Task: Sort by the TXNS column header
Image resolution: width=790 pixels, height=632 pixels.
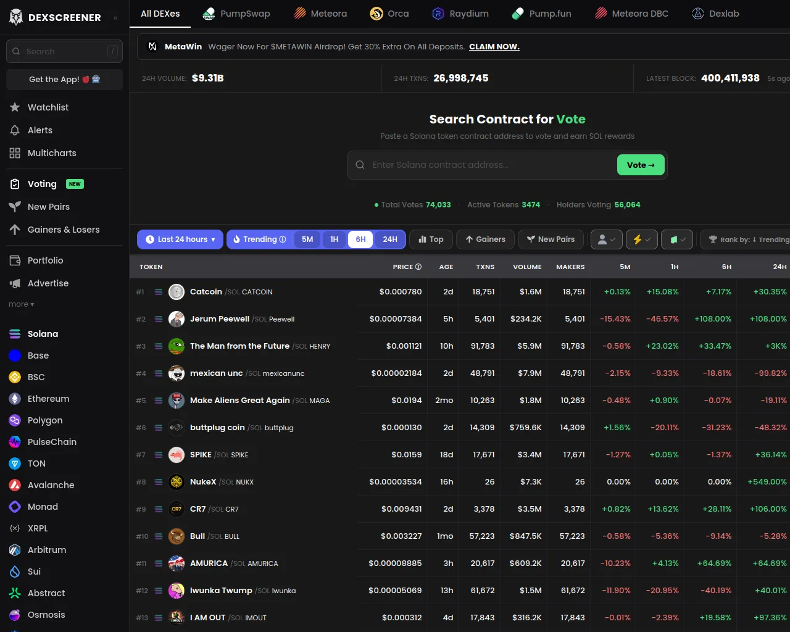Action: click(485, 267)
